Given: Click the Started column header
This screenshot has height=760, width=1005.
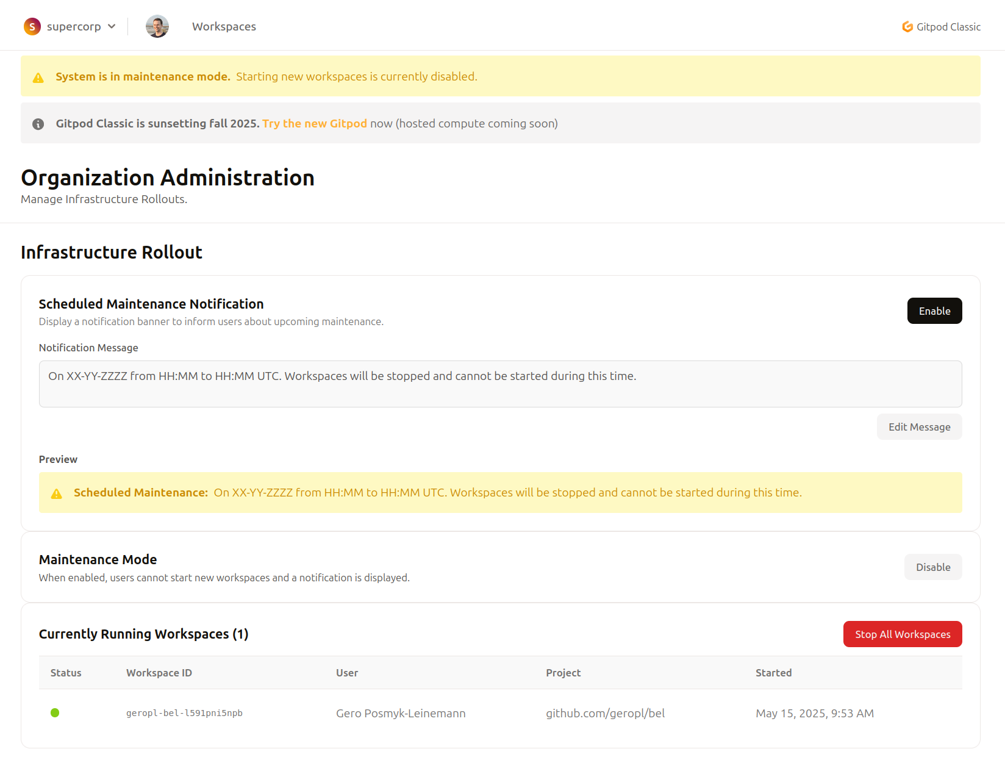Looking at the screenshot, I should pyautogui.click(x=773, y=673).
